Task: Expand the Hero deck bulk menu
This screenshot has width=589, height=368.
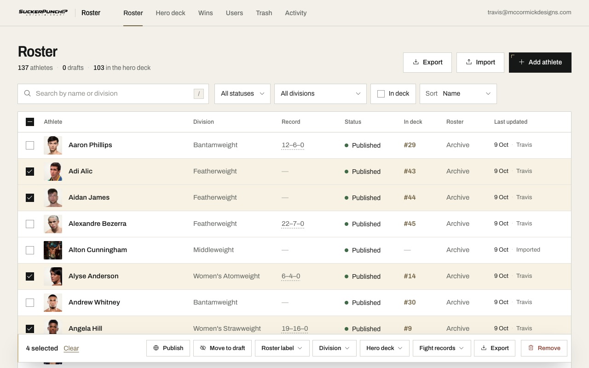Action: point(385,348)
